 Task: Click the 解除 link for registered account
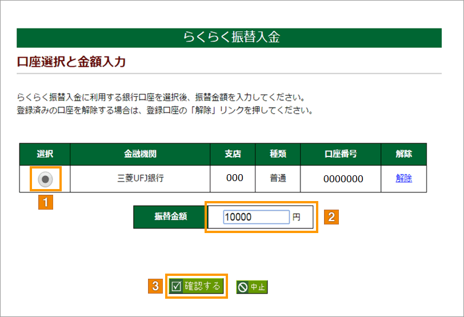[x=403, y=178]
